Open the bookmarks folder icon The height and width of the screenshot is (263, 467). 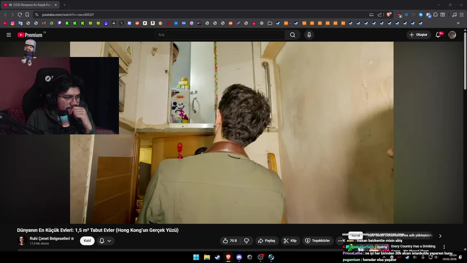(x=270, y=23)
